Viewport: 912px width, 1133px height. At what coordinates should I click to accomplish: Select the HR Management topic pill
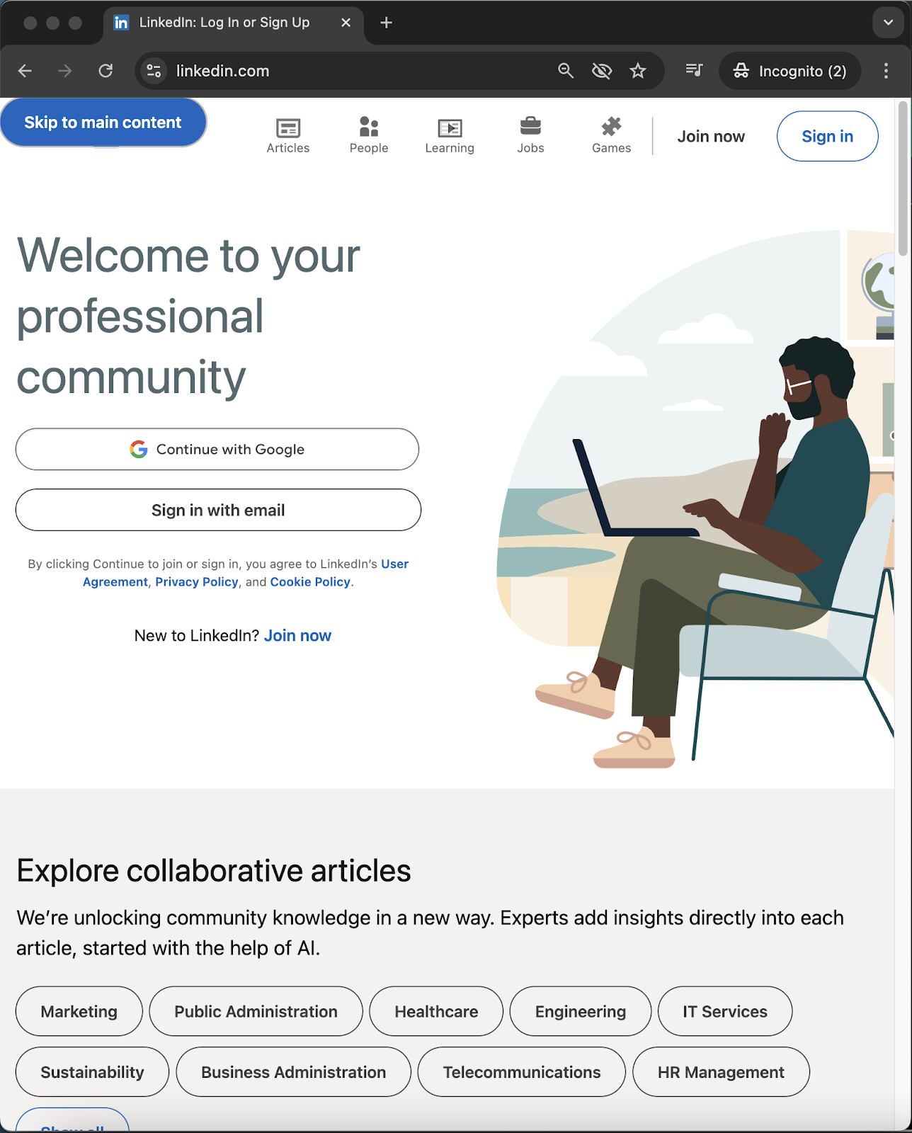click(x=721, y=1072)
